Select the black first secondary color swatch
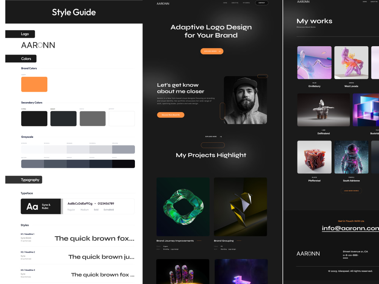This screenshot has height=284, width=379. tap(34, 119)
